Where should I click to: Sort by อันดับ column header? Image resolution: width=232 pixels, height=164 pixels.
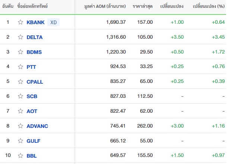(x=8, y=6)
